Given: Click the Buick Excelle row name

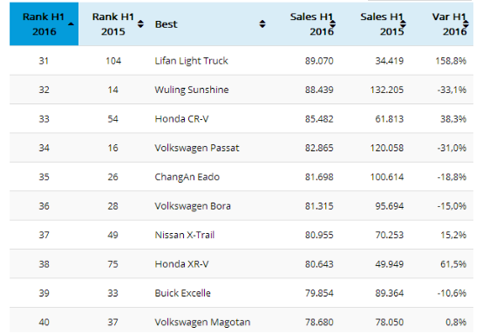Looking at the screenshot, I should click(x=183, y=293).
